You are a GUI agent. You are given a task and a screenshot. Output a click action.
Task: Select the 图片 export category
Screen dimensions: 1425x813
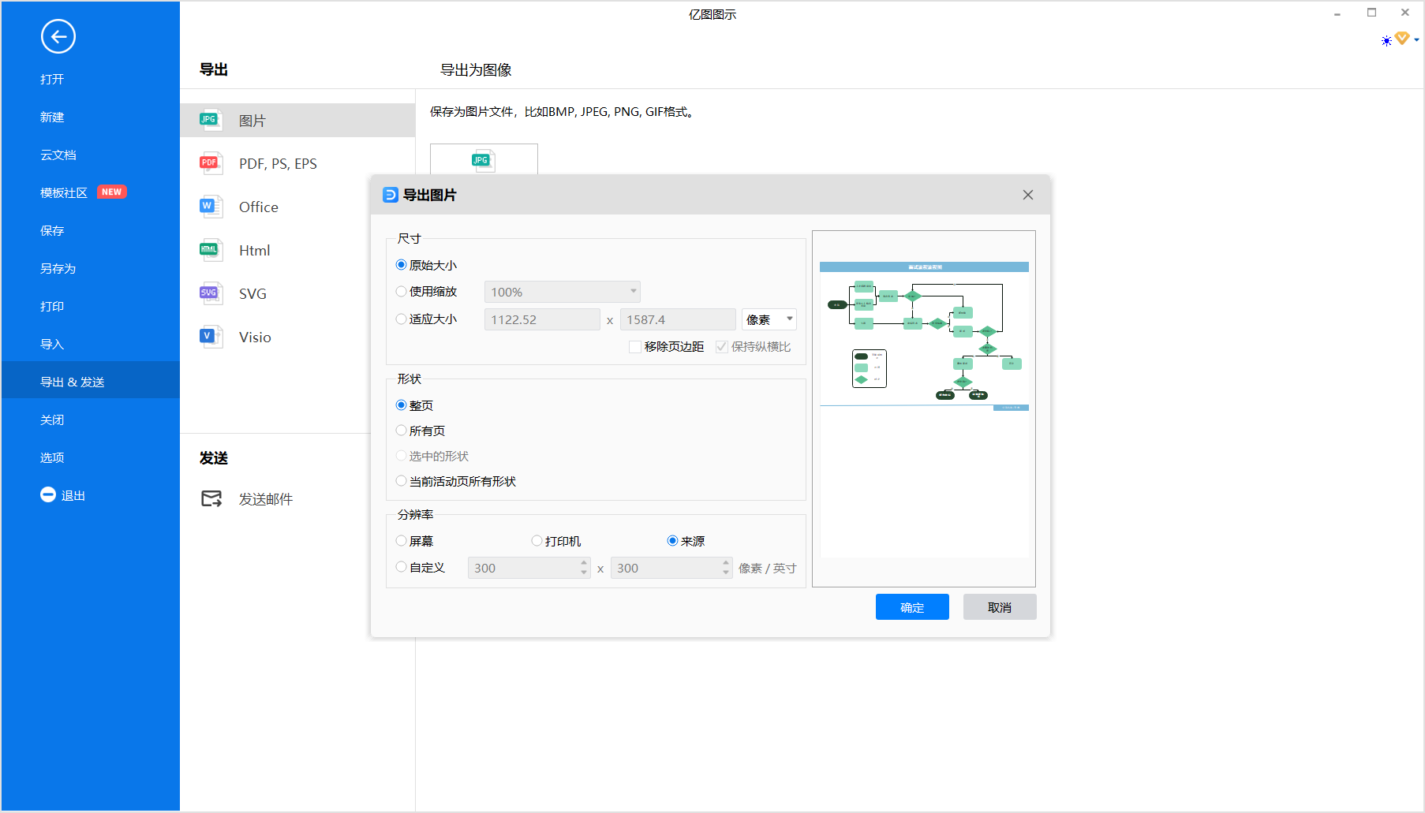pos(297,120)
